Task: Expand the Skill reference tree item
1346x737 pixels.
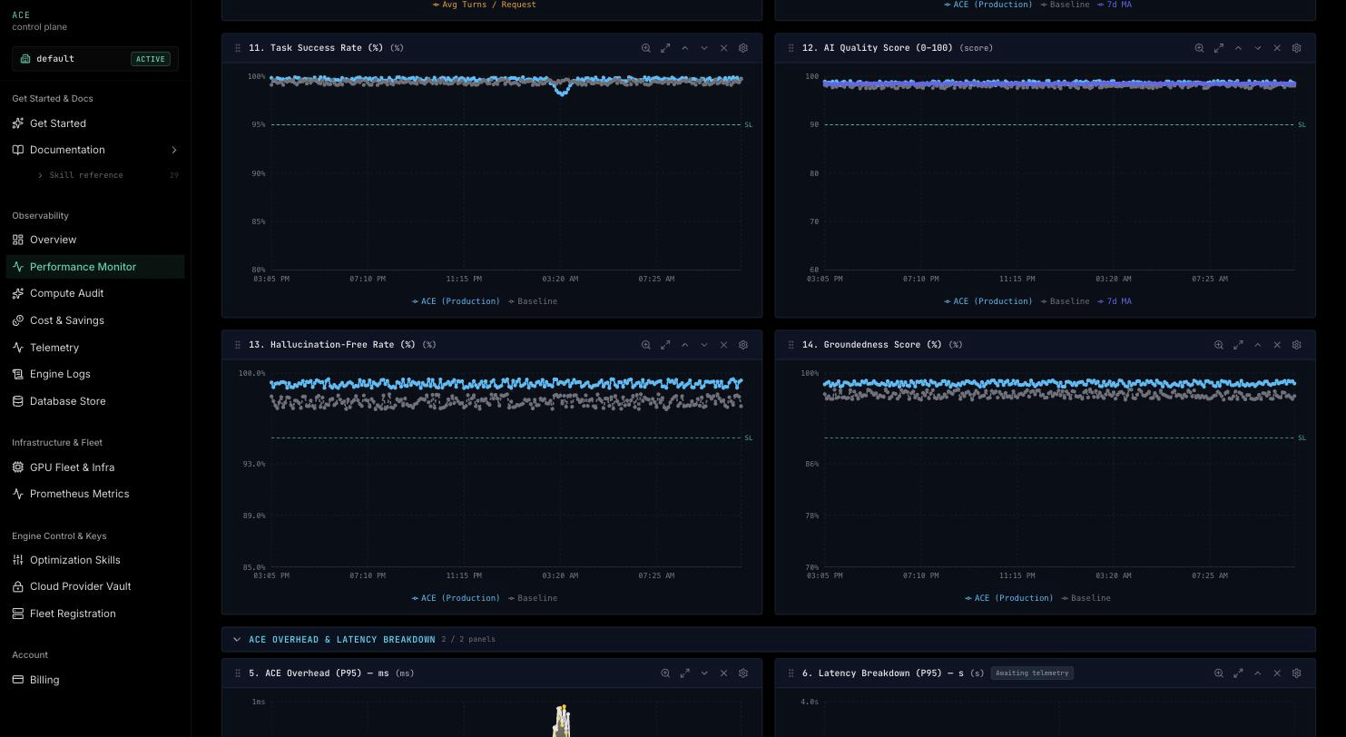Action: pyautogui.click(x=86, y=175)
